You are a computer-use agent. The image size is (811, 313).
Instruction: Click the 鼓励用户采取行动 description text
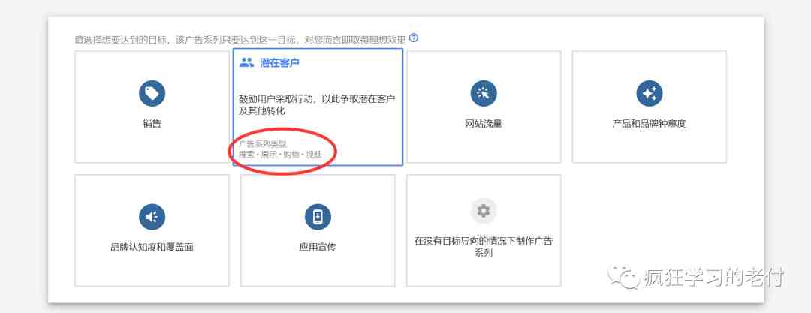(317, 104)
